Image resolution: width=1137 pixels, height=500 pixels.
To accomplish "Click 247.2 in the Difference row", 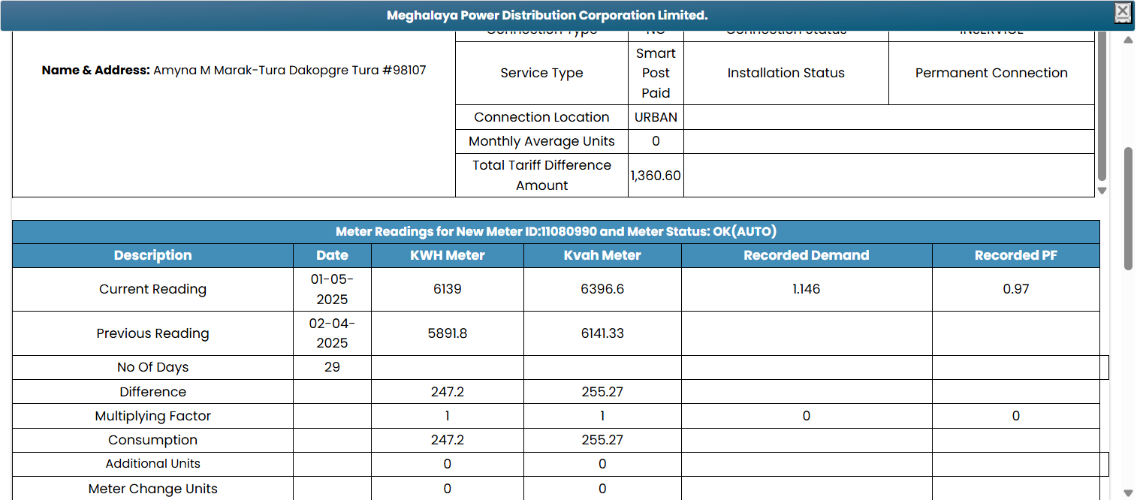I will pyautogui.click(x=448, y=392).
